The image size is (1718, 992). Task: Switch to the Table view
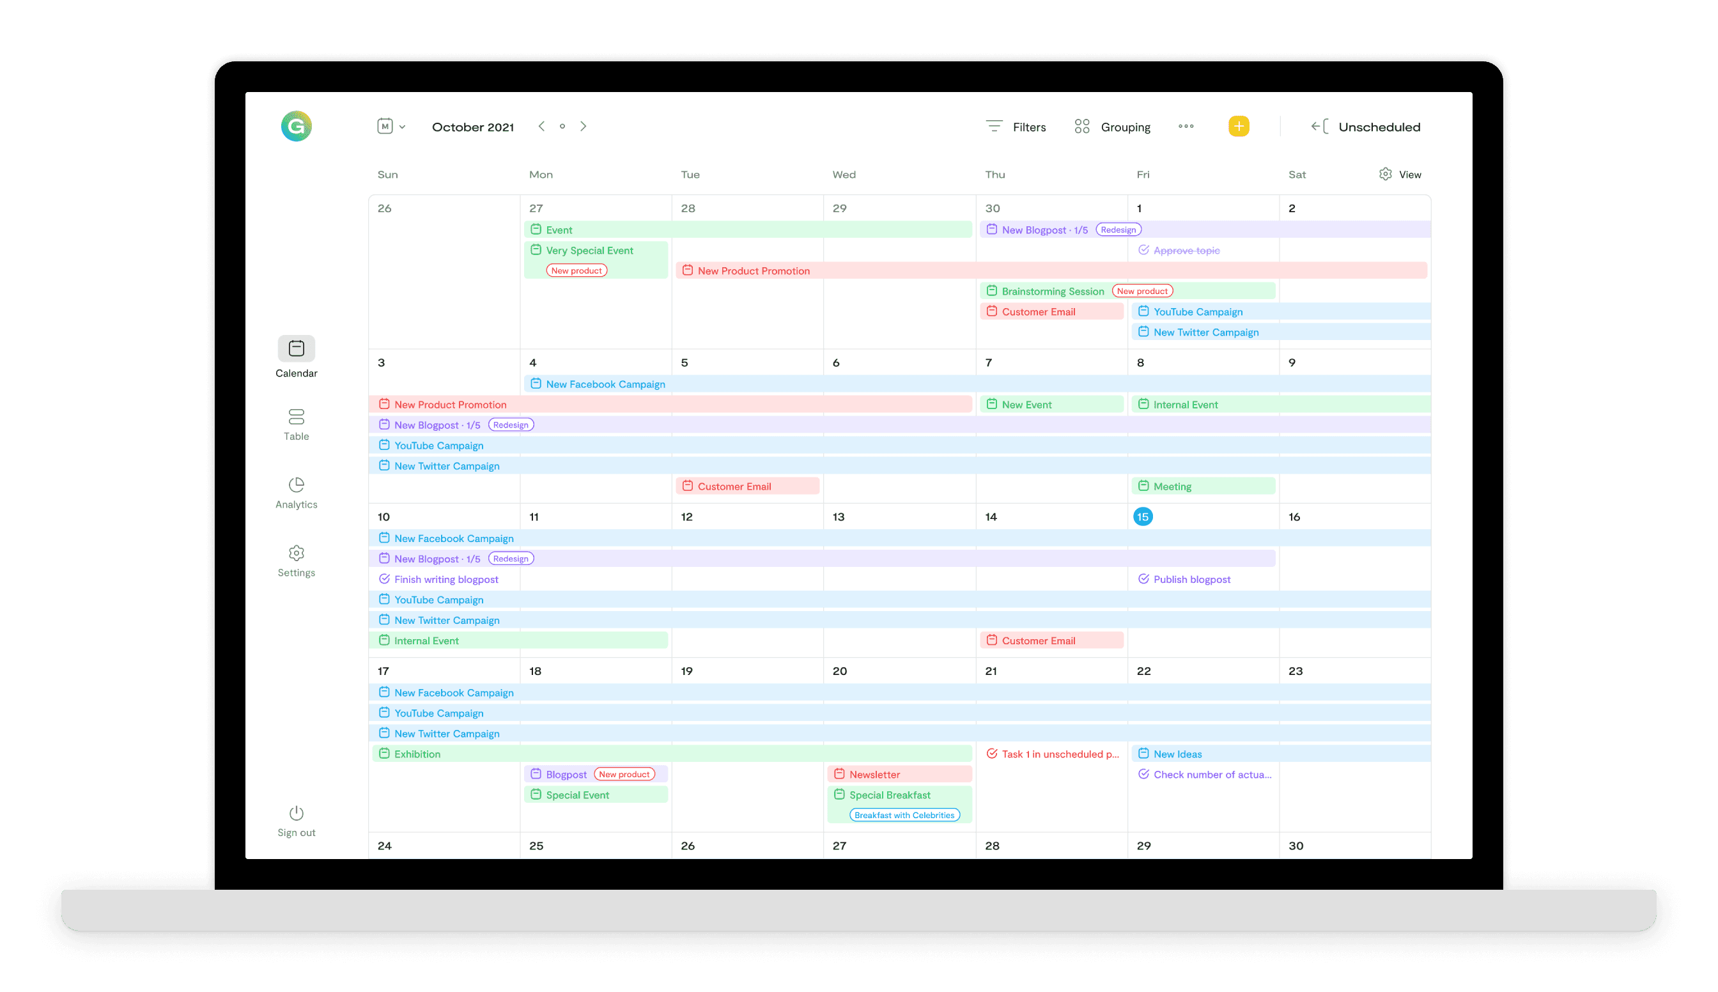(297, 424)
